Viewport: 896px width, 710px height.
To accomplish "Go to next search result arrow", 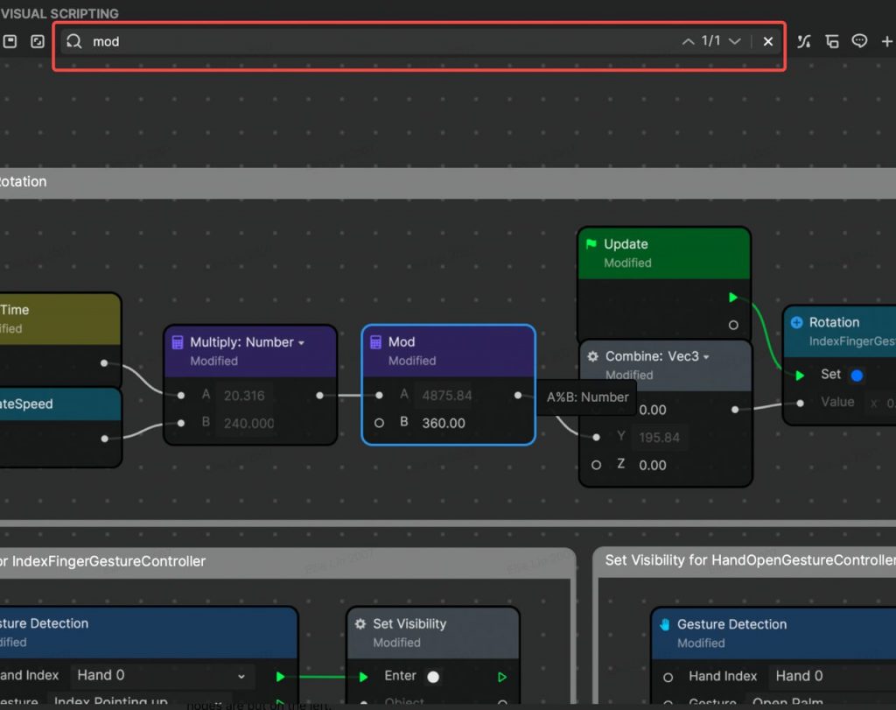I will (x=735, y=41).
